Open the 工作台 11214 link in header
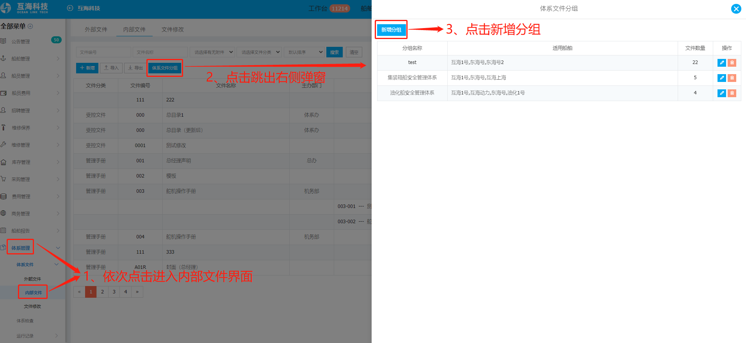This screenshot has height=343, width=746. click(329, 9)
